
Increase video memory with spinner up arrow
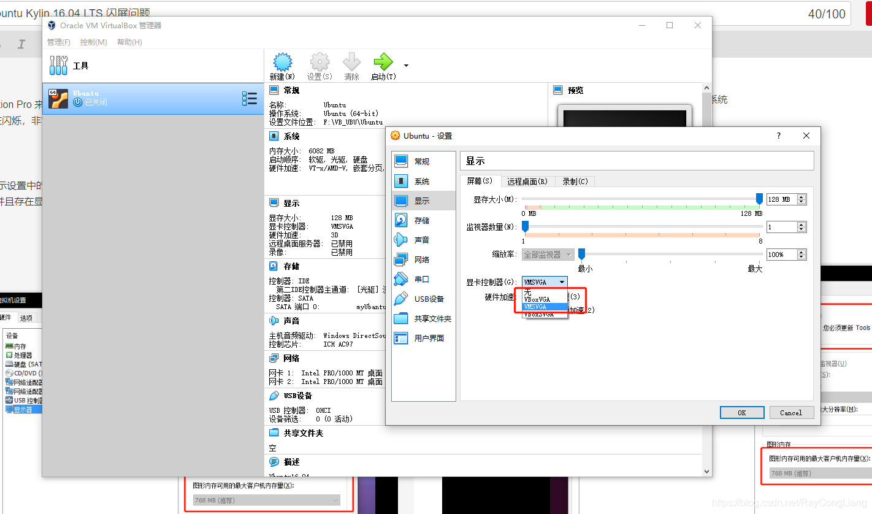click(x=801, y=197)
